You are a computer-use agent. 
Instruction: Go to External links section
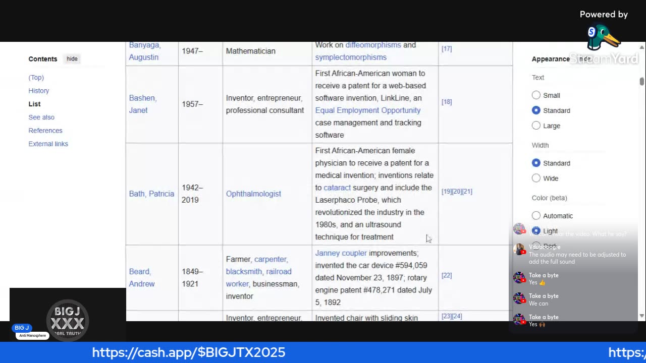pos(48,144)
